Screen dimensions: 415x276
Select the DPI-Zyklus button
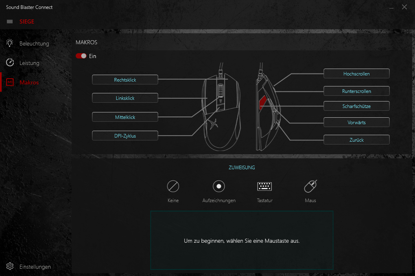[x=125, y=136]
